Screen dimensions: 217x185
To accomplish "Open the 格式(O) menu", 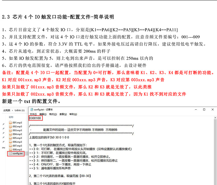I will coord(53,114).
